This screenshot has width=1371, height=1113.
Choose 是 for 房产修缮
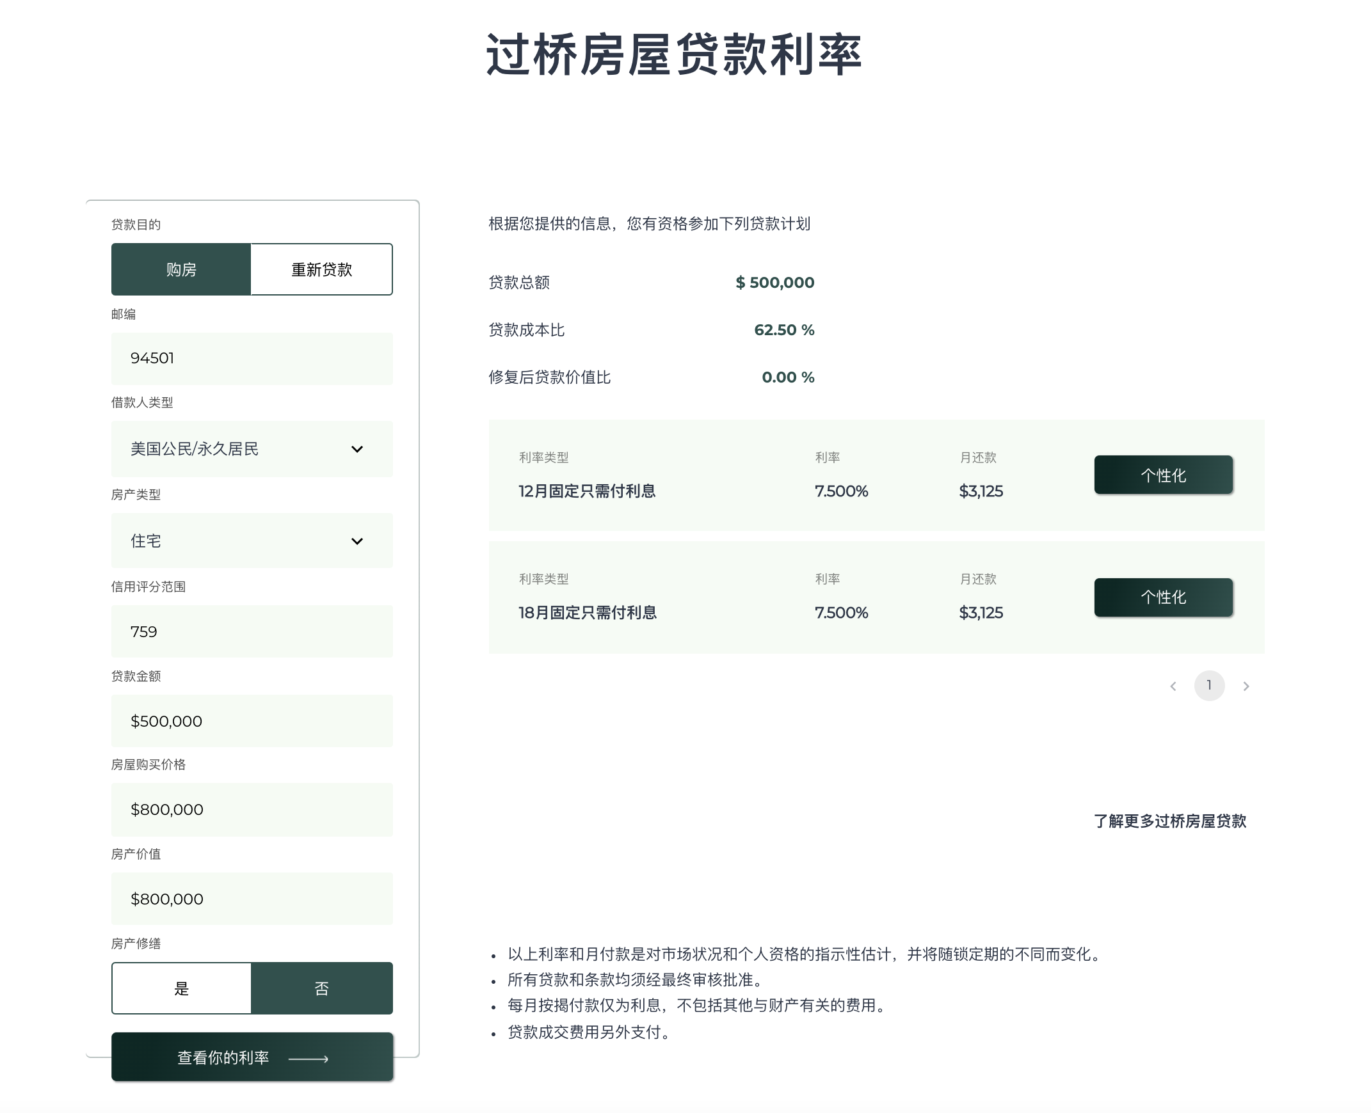pos(182,988)
